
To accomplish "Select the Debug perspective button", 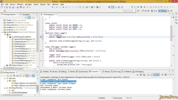I will click(162, 11).
